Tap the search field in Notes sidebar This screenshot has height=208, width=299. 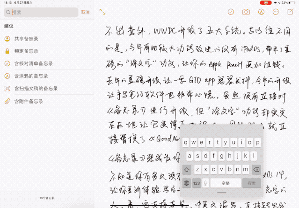point(41,12)
